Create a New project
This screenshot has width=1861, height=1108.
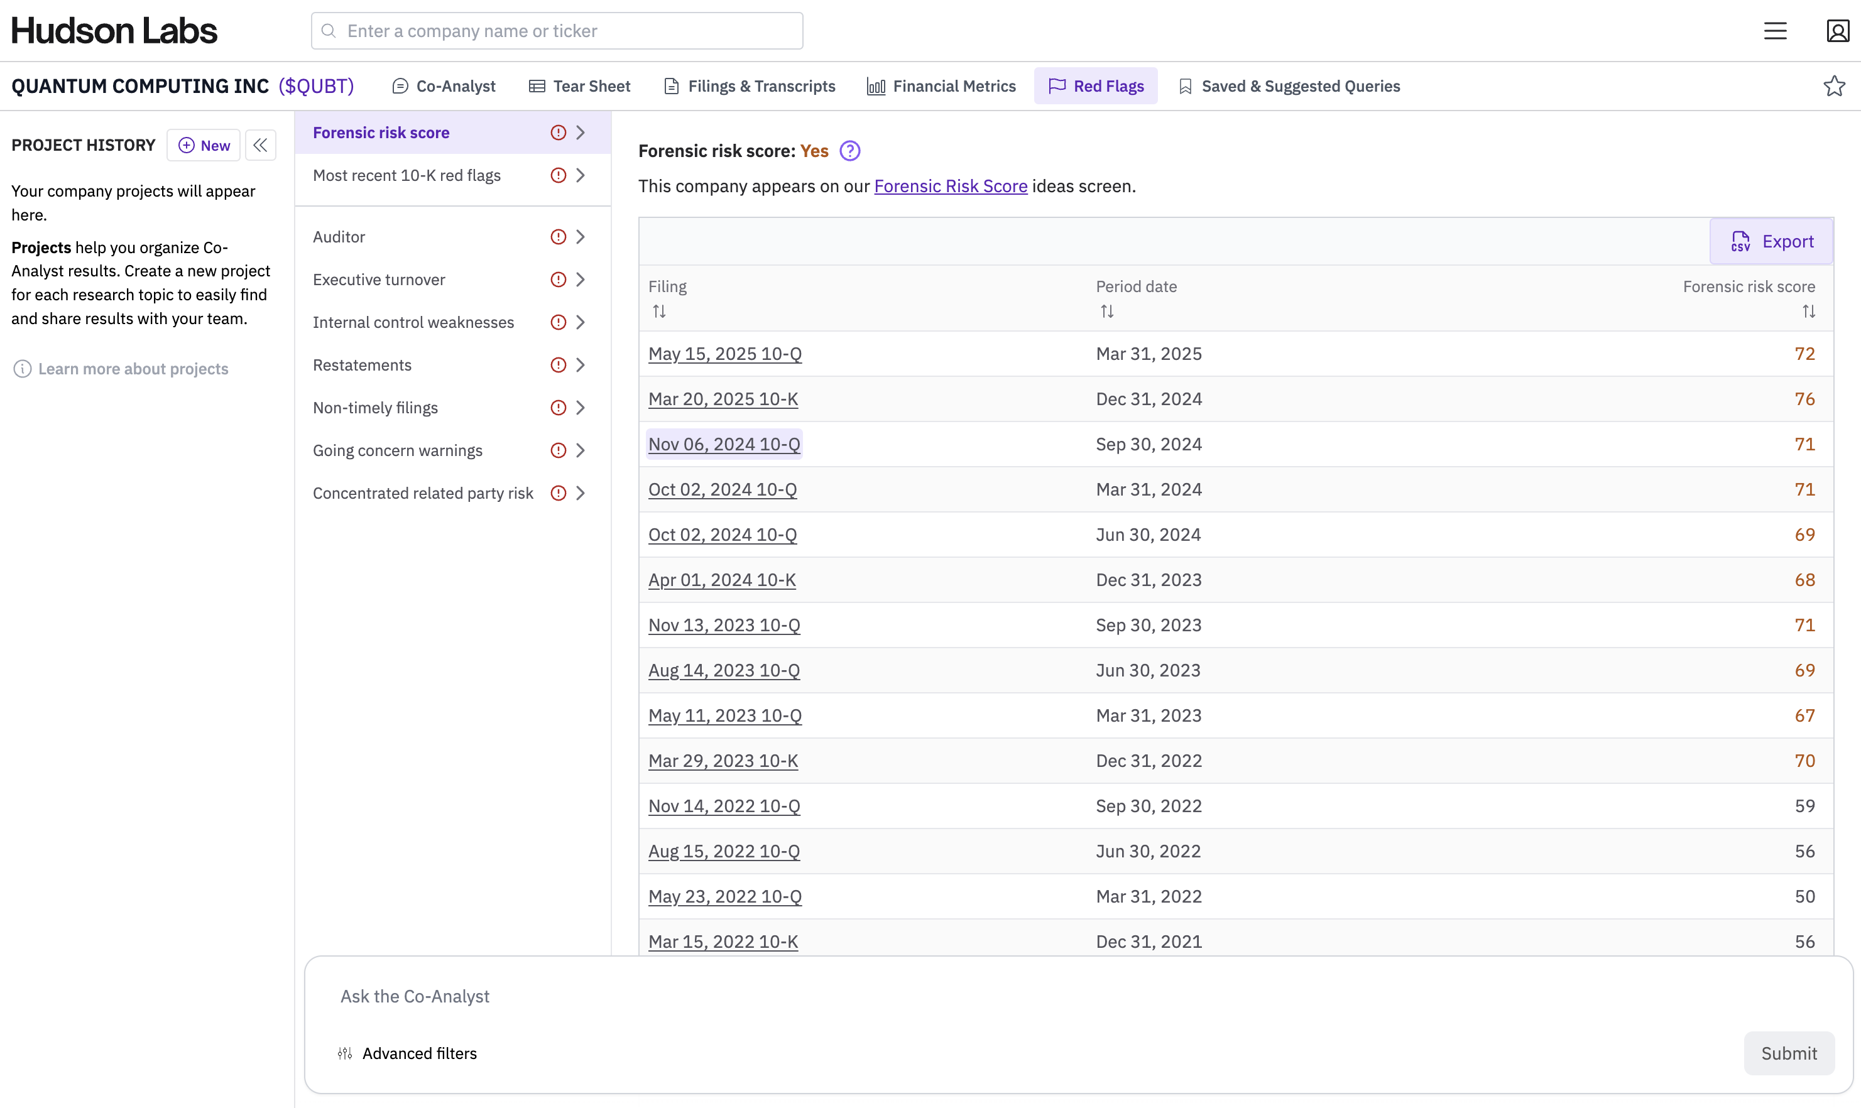[204, 145]
